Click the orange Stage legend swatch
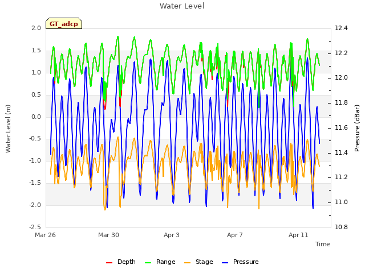Screen dimensions: 365x273 pos(187,263)
